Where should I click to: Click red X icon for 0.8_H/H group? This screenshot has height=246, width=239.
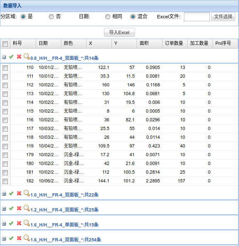19,57
